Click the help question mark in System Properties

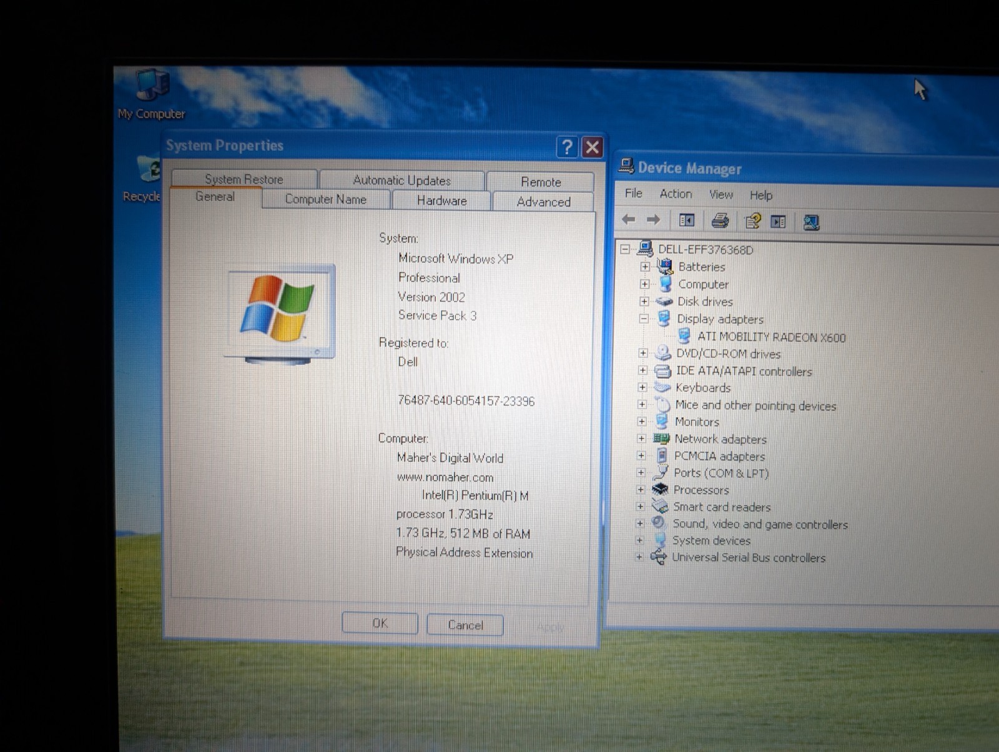(x=566, y=147)
